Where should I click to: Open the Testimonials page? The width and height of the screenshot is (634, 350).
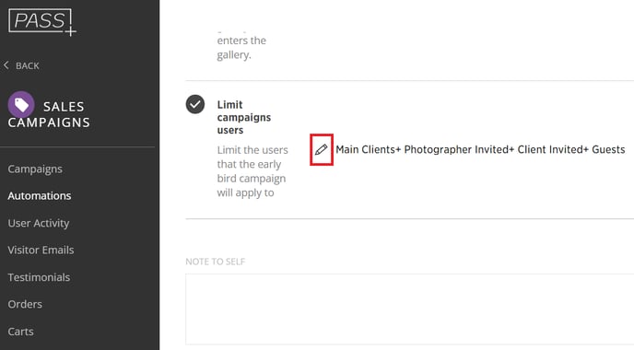(39, 277)
